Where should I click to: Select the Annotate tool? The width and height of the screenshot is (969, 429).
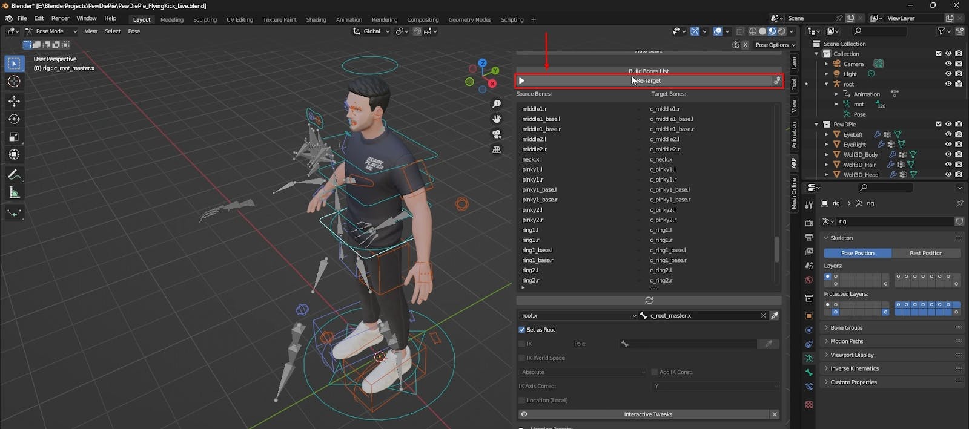point(14,175)
